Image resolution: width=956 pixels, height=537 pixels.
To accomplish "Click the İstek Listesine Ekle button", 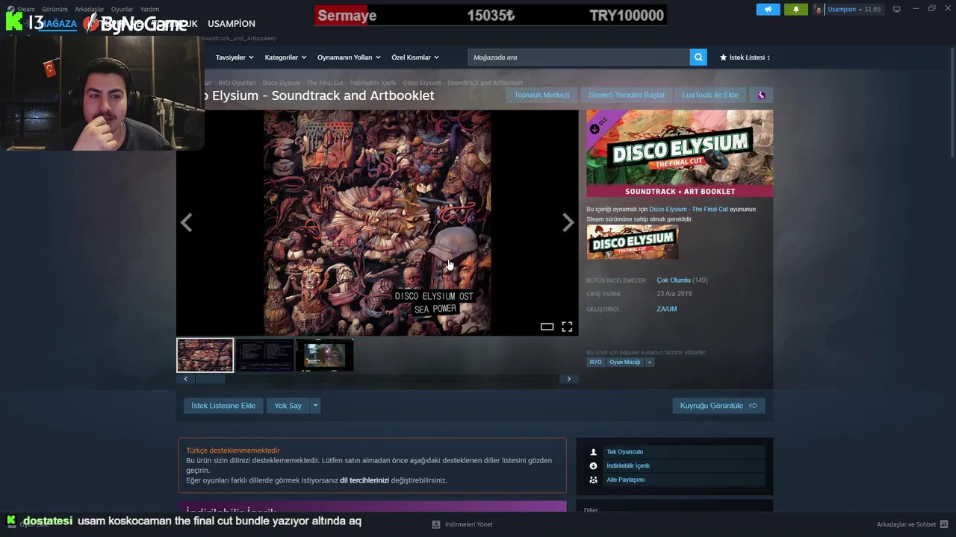I will 223,406.
